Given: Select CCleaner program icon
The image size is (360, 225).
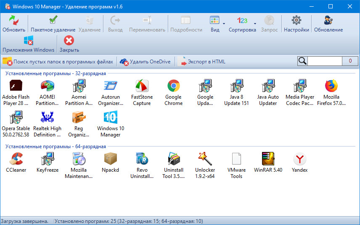Looking at the screenshot, I should point(16,159).
